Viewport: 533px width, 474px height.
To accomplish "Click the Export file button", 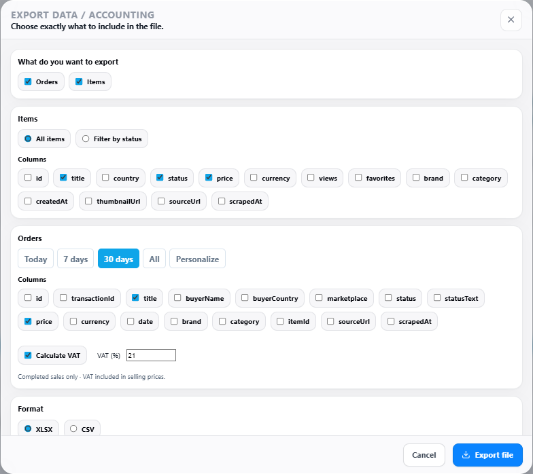I will pos(487,455).
